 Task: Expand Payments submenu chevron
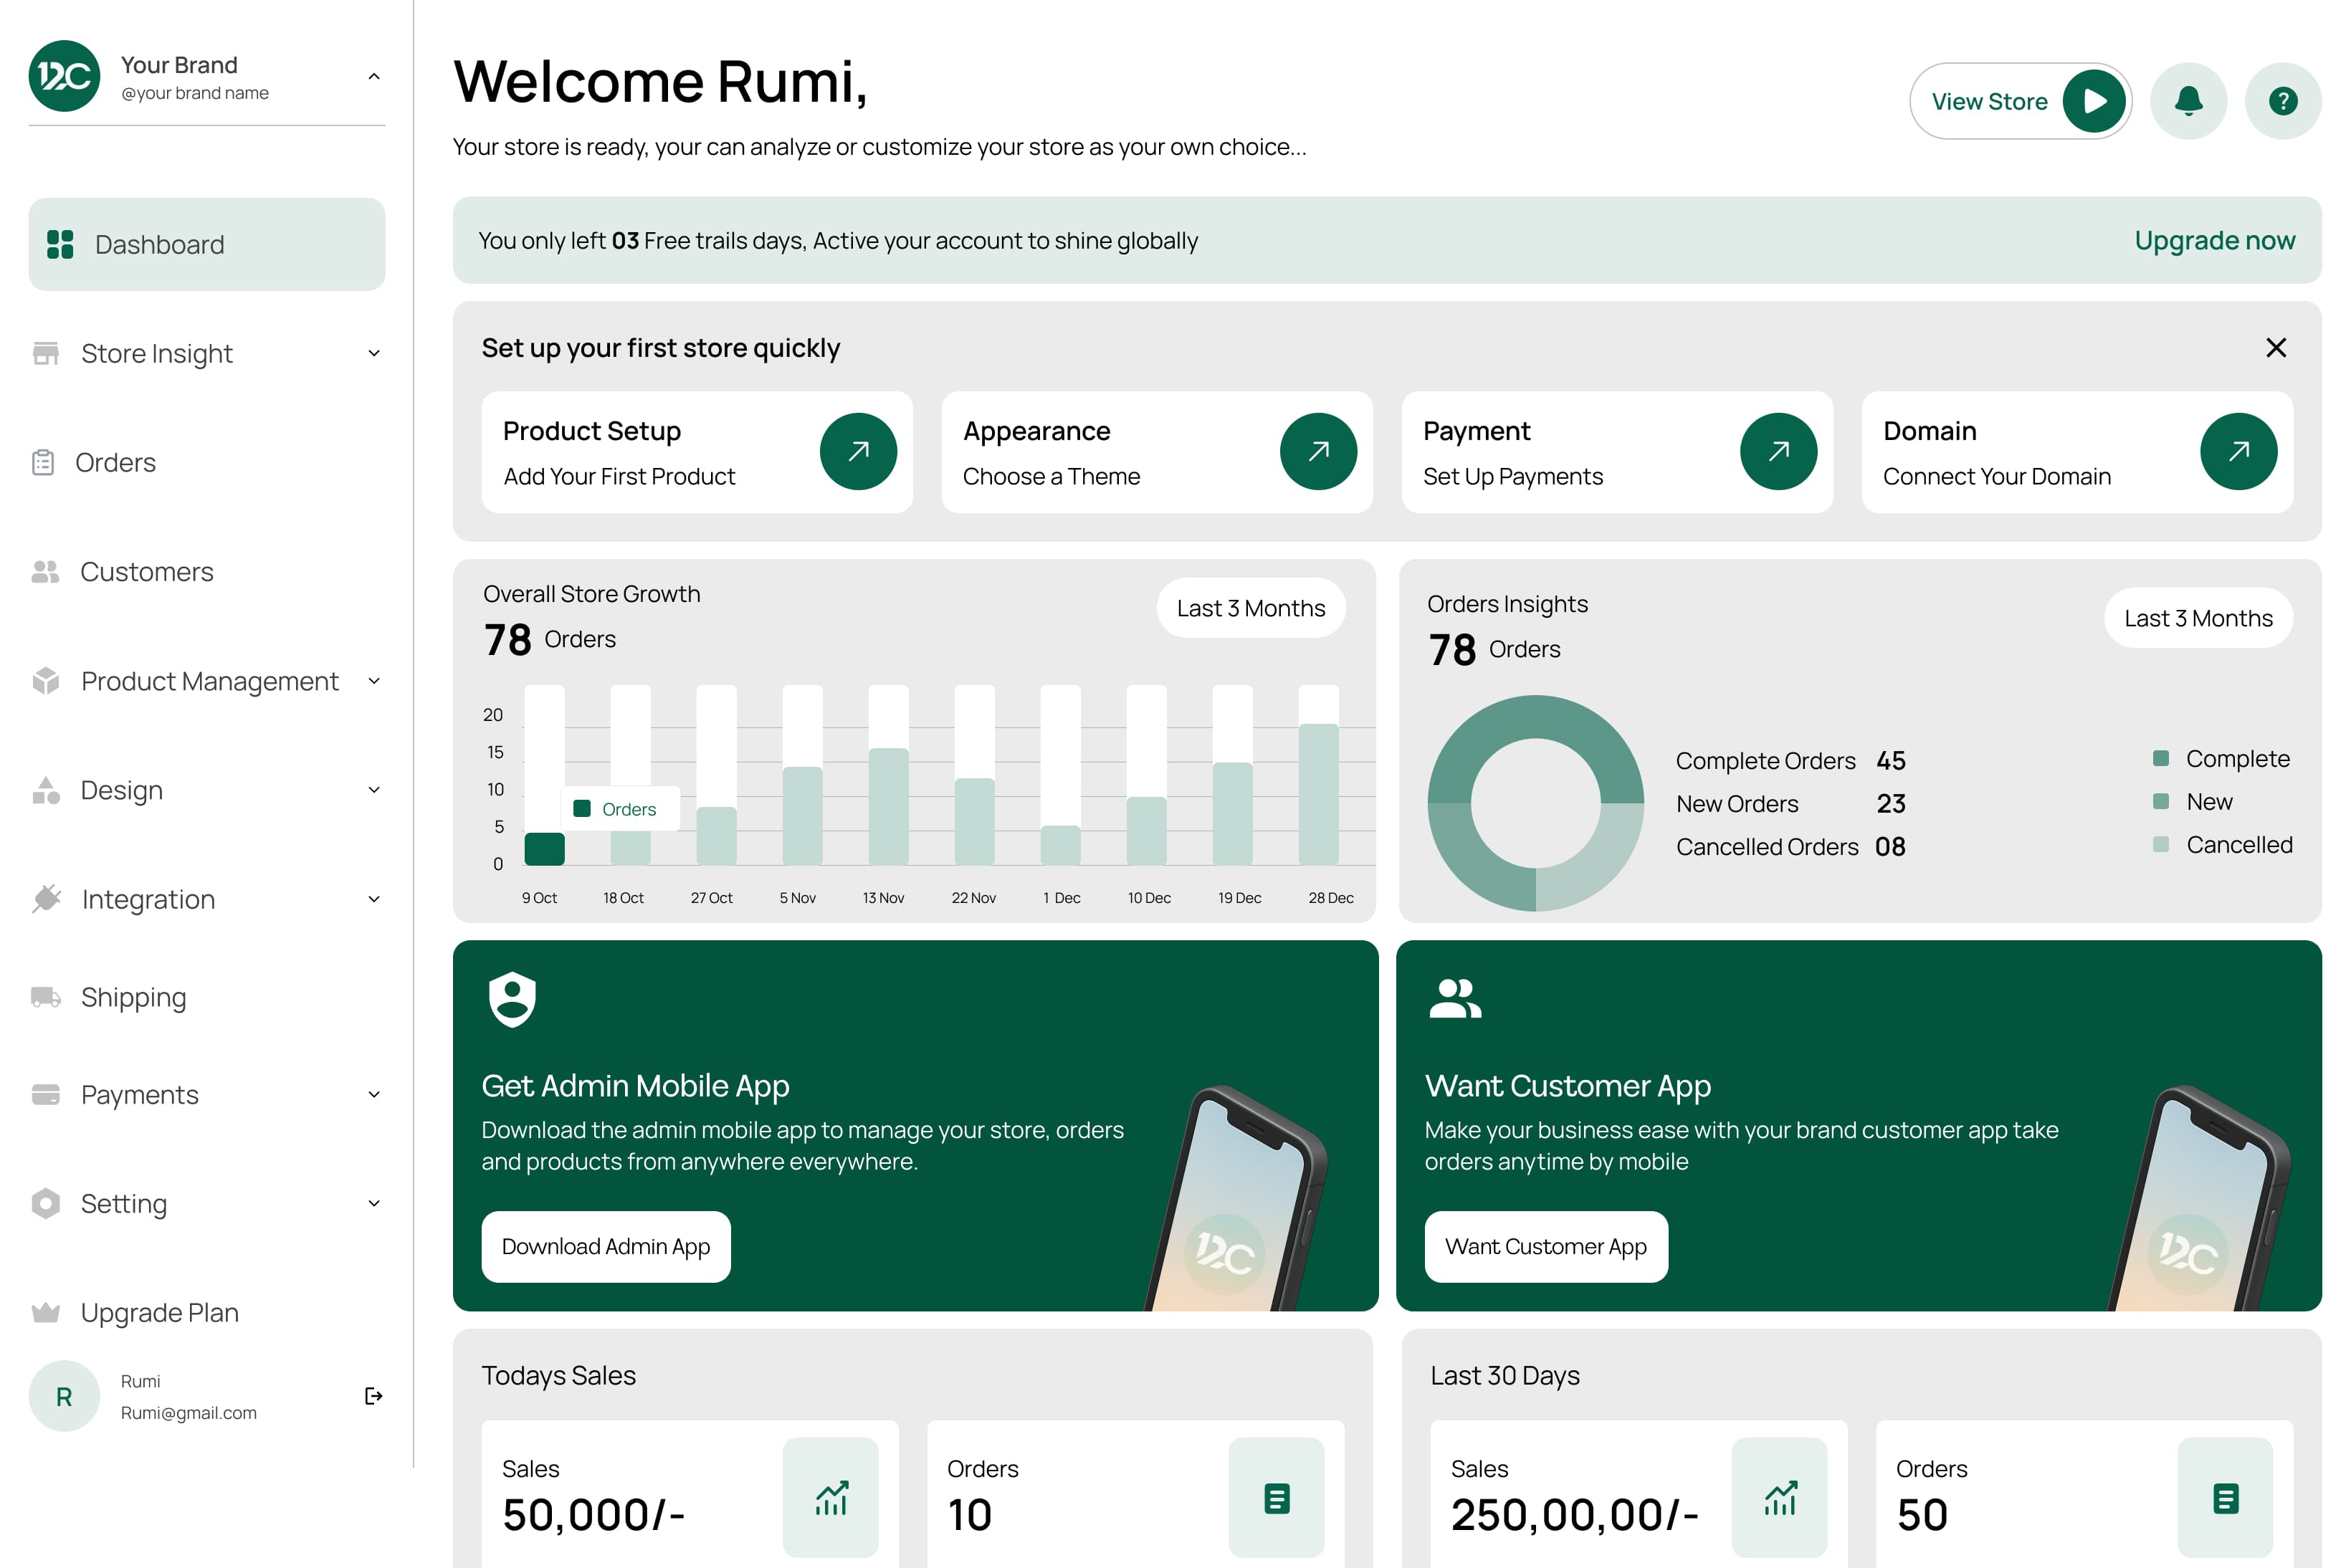373,1094
